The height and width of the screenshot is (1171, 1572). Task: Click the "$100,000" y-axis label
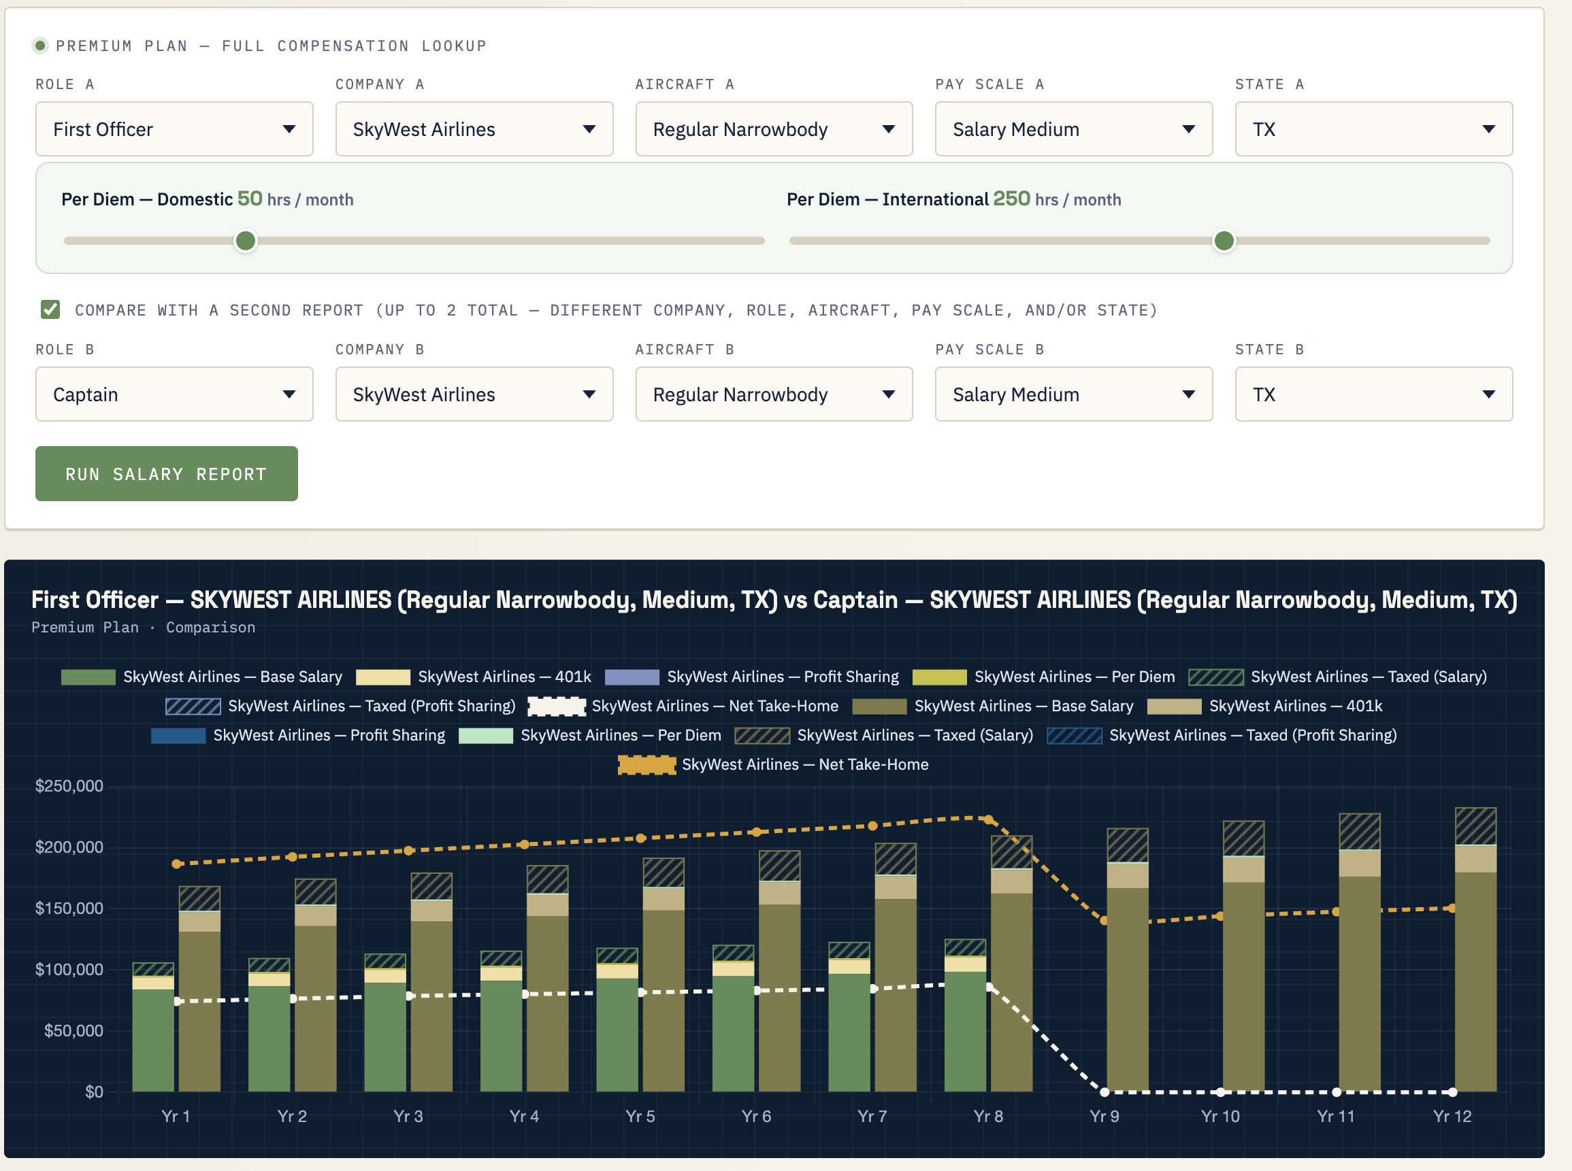(69, 970)
